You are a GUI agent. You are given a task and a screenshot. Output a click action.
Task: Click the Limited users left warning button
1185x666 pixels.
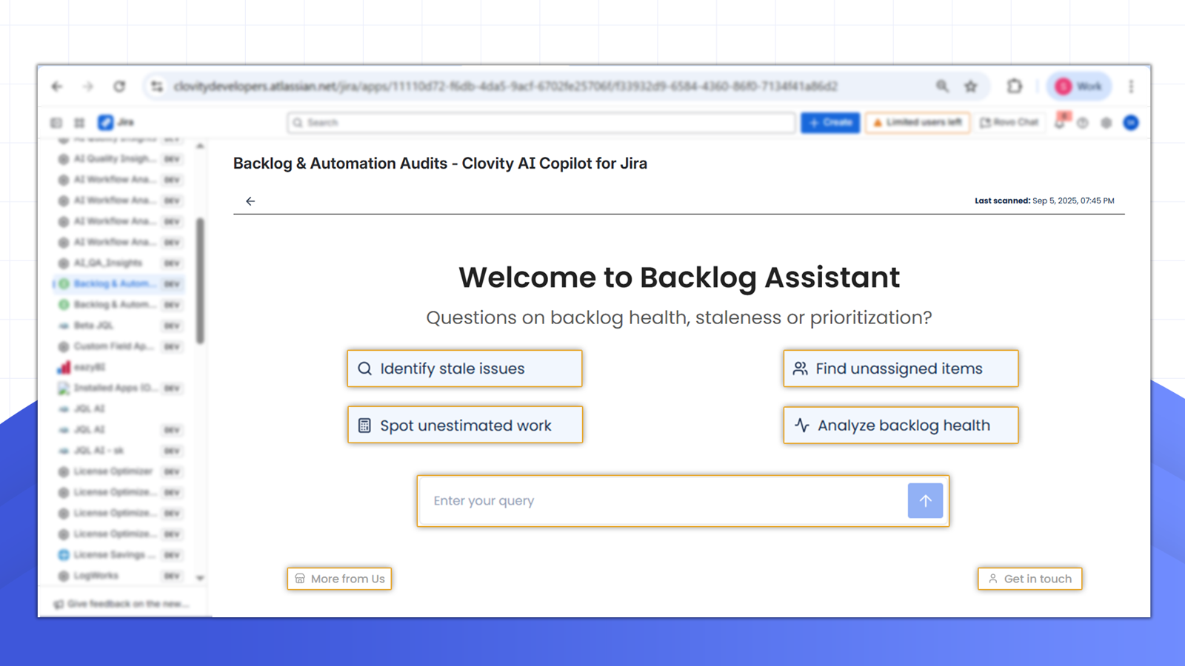(x=918, y=123)
